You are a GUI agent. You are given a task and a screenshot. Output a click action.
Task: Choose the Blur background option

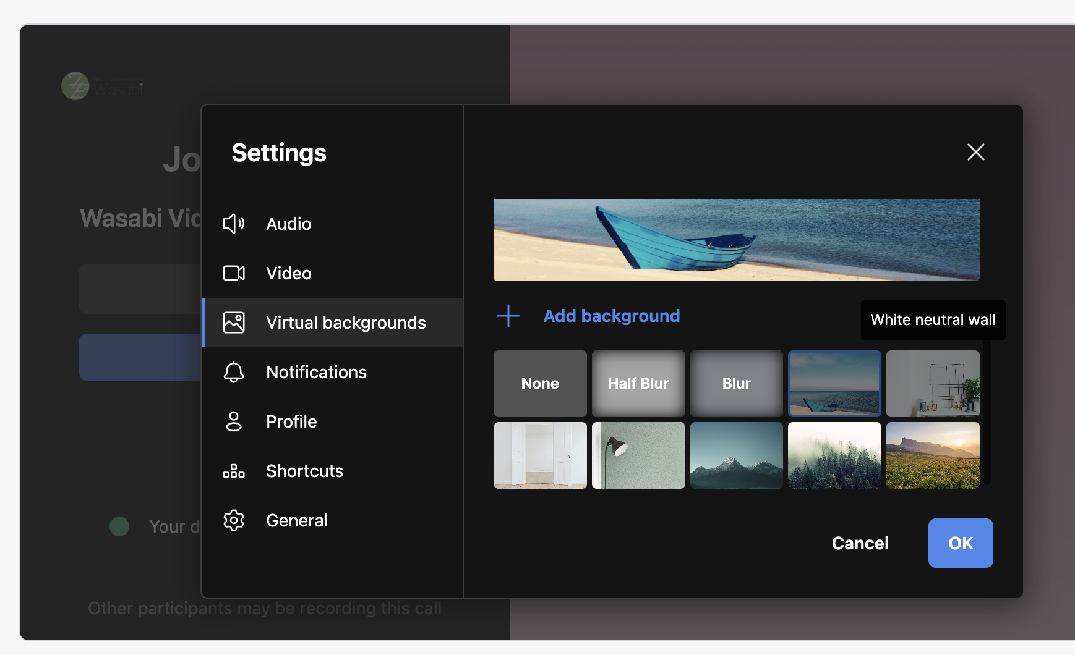click(737, 384)
